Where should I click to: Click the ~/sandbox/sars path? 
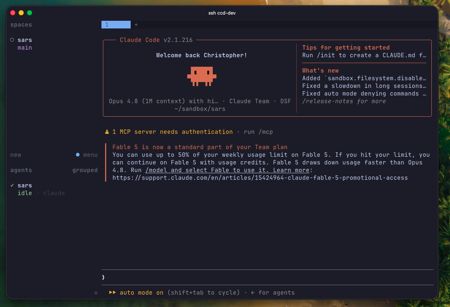coord(200,109)
